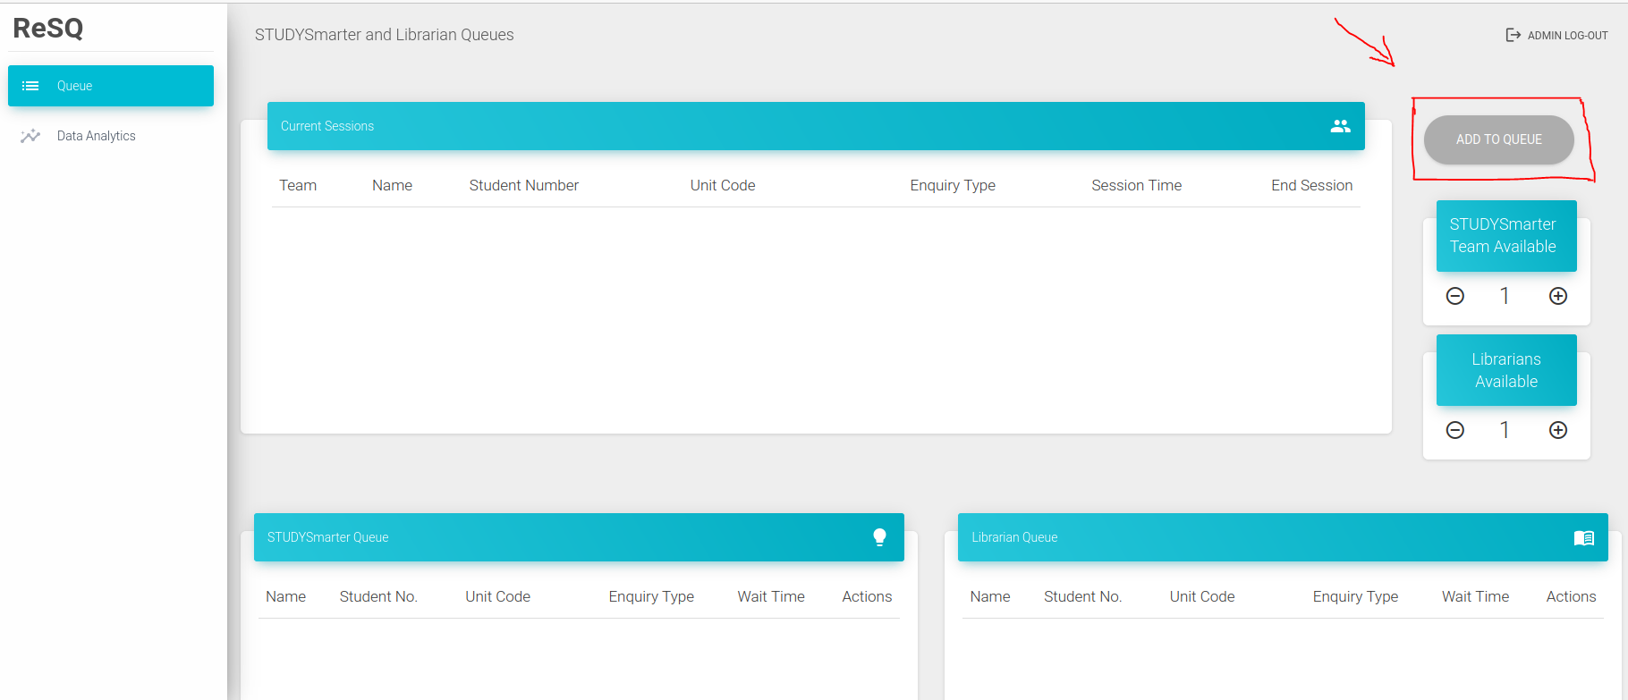Click Wait Time header in STUDYSmarter Queue
This screenshot has height=700, width=1628.
770,596
